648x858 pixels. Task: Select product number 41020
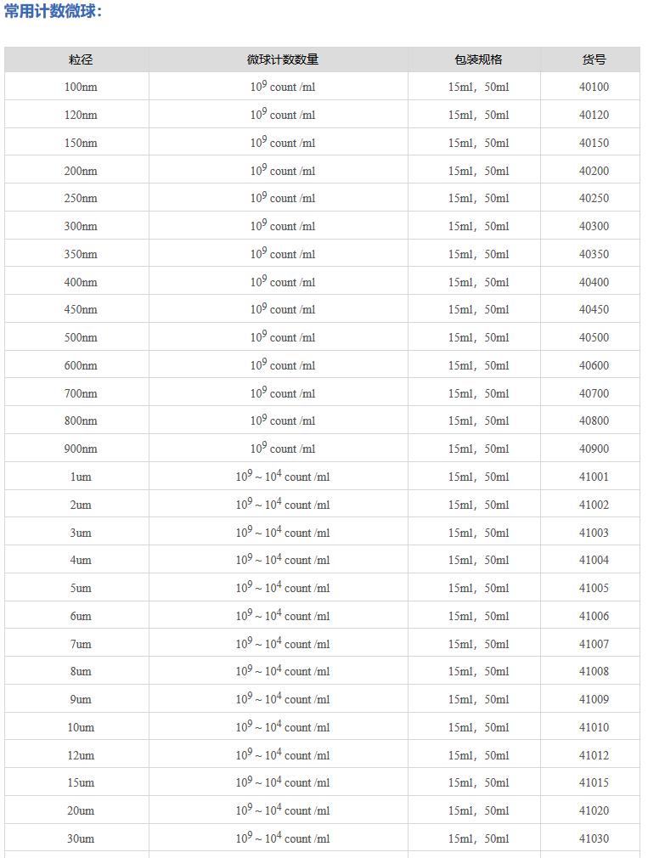tap(594, 810)
